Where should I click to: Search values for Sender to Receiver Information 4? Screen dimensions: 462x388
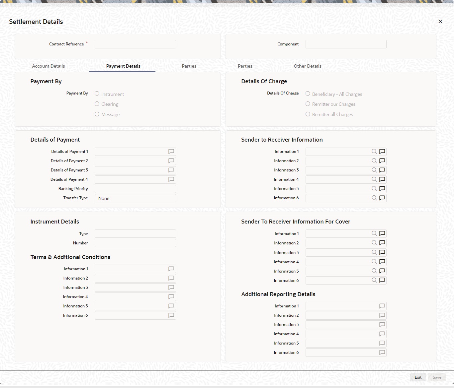click(x=374, y=179)
